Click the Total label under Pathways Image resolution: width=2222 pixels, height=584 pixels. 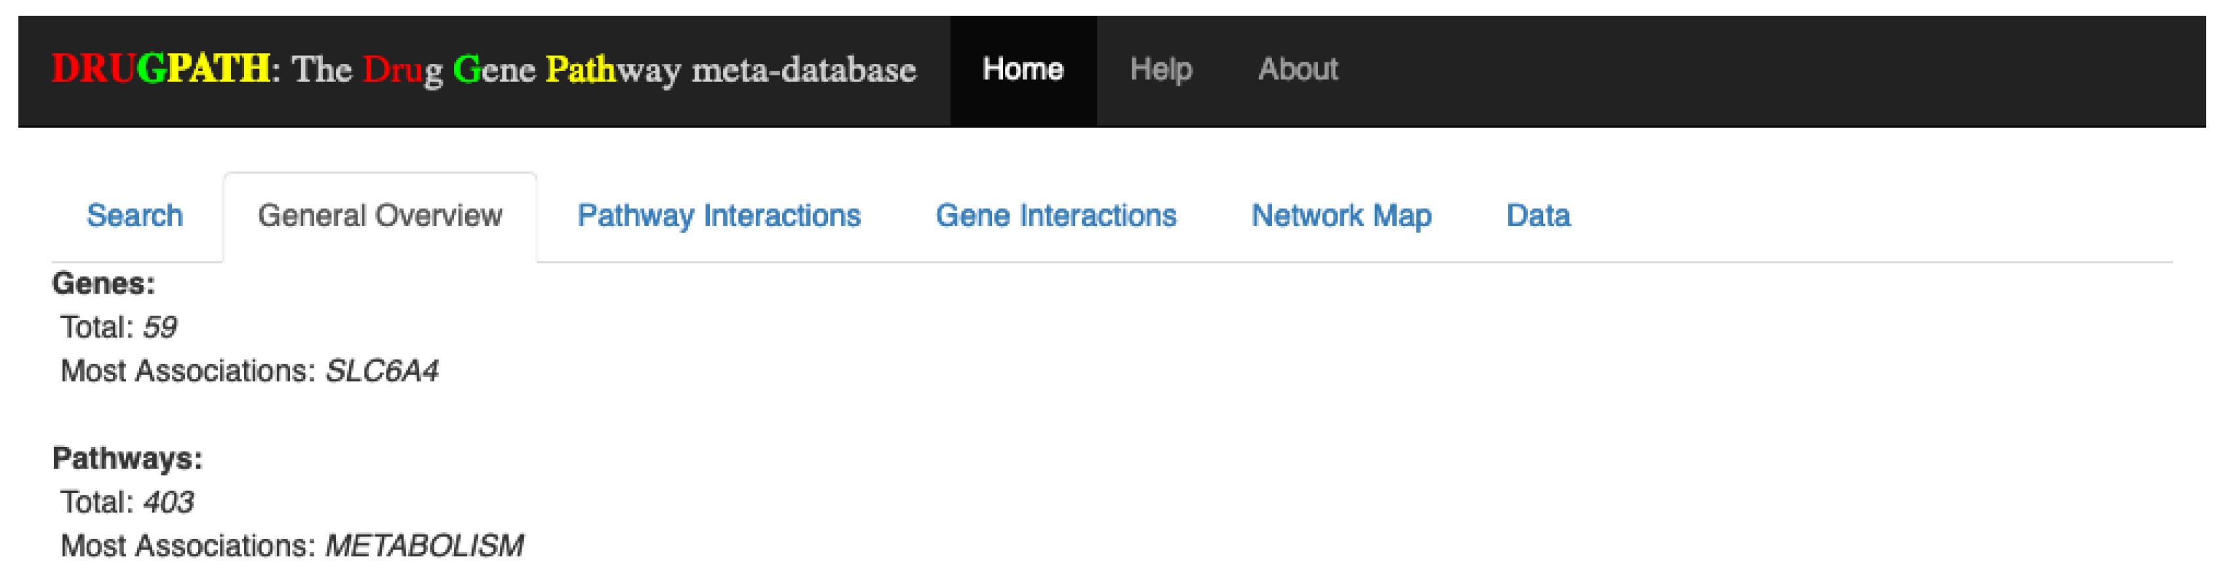pos(96,502)
